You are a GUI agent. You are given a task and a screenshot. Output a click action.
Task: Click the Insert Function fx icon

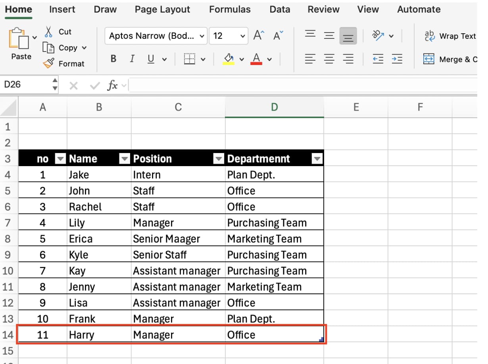[x=113, y=85]
